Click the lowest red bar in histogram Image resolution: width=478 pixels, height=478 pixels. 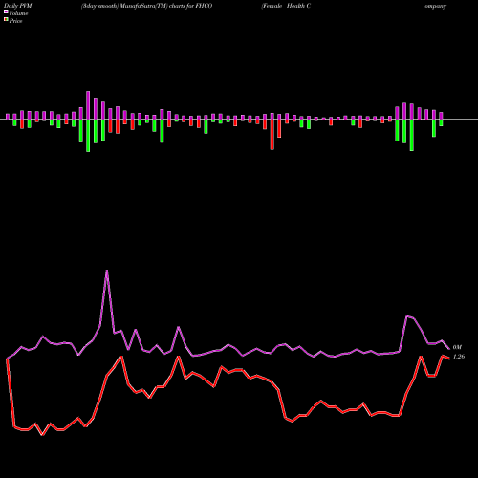click(272, 135)
